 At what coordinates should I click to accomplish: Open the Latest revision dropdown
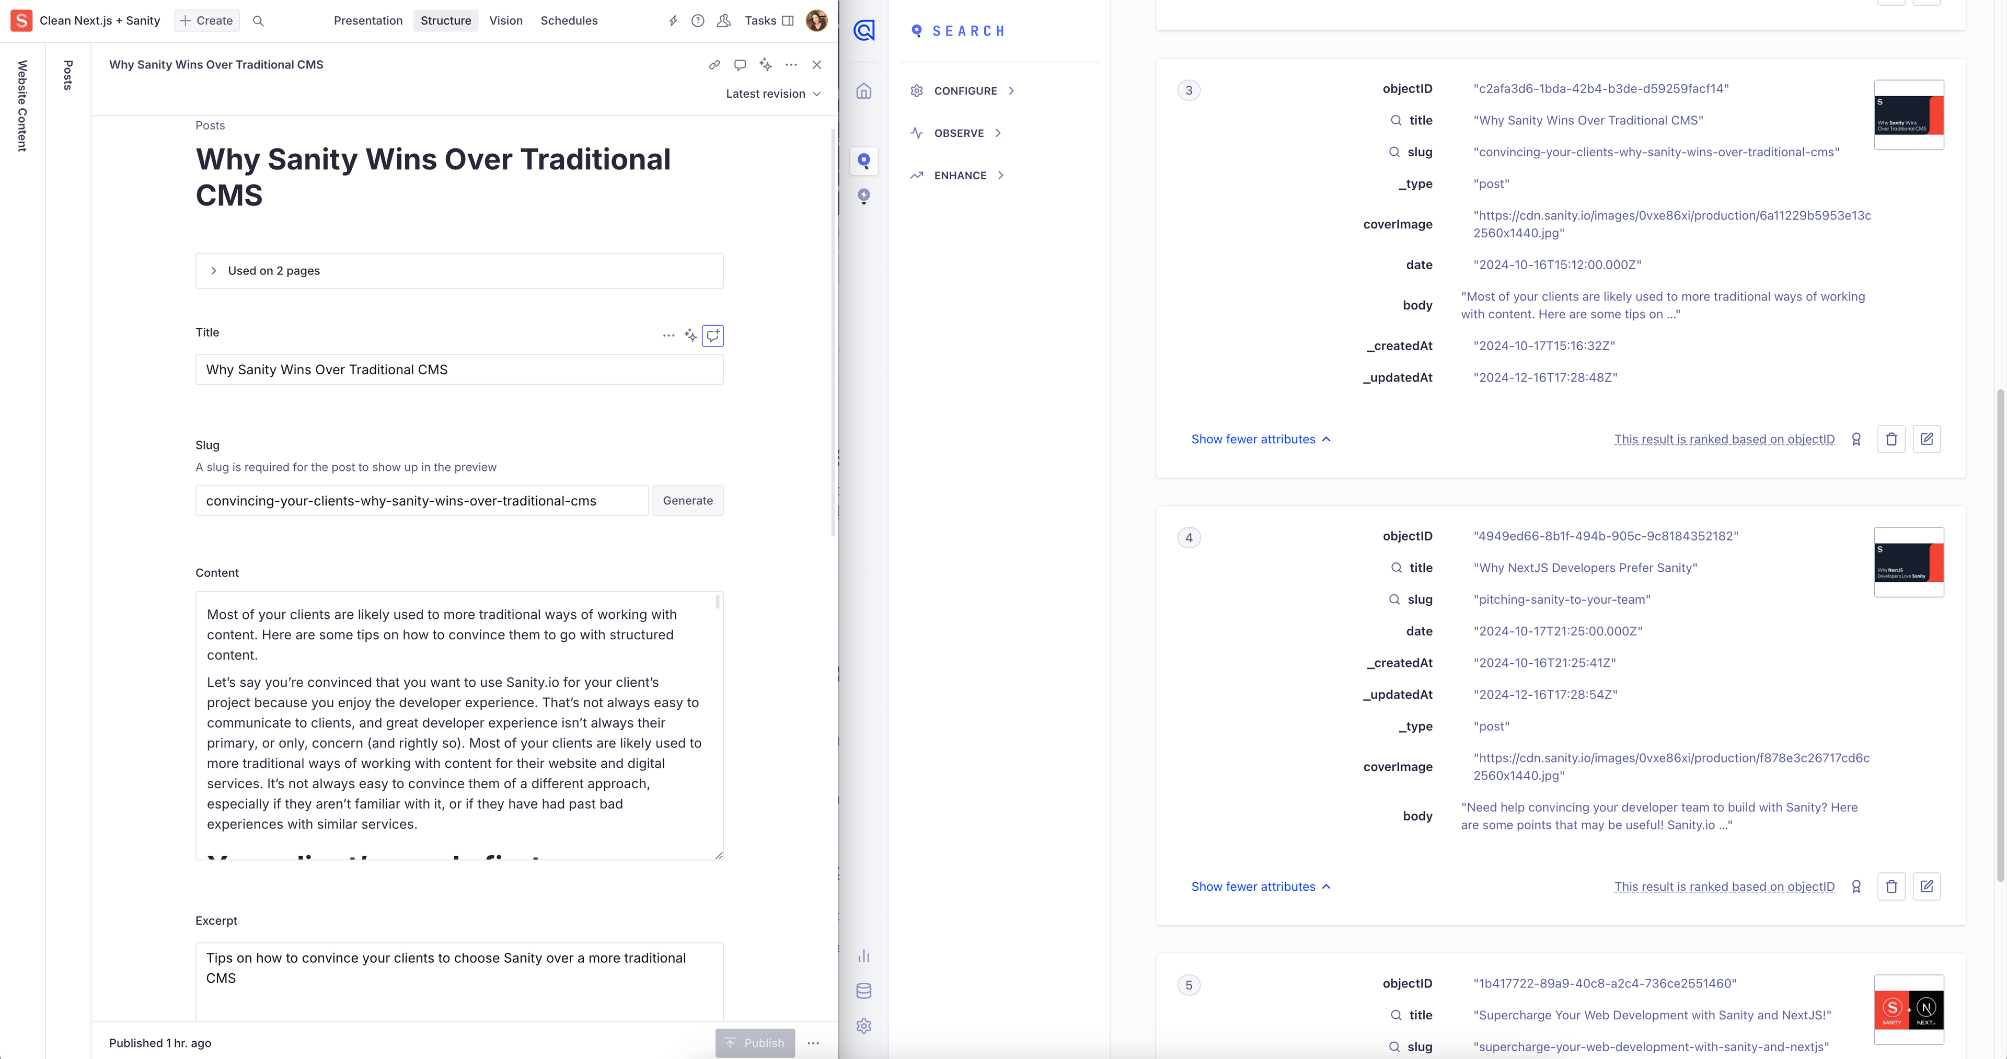tap(772, 94)
